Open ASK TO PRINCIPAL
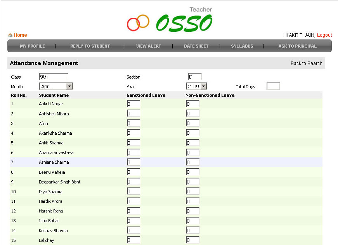This screenshot has height=245, width=338. 297,46
